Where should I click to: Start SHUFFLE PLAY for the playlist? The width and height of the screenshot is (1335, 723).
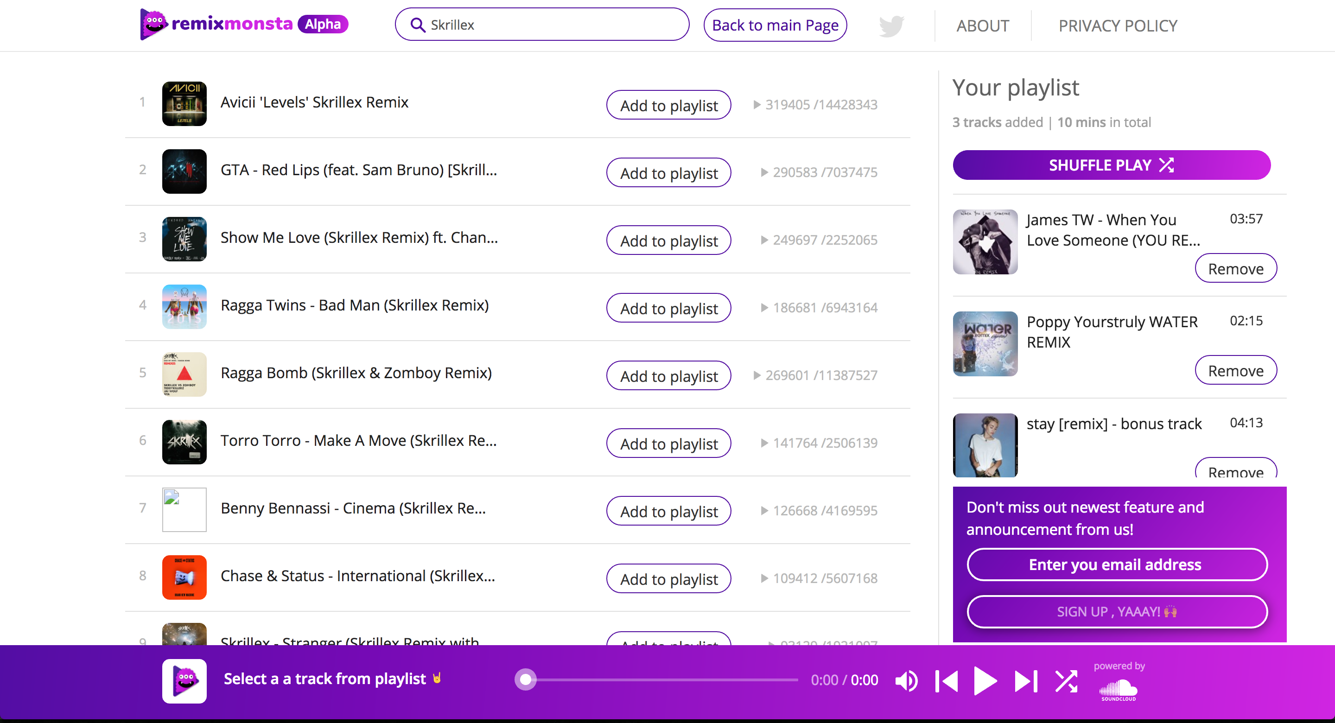click(1111, 165)
